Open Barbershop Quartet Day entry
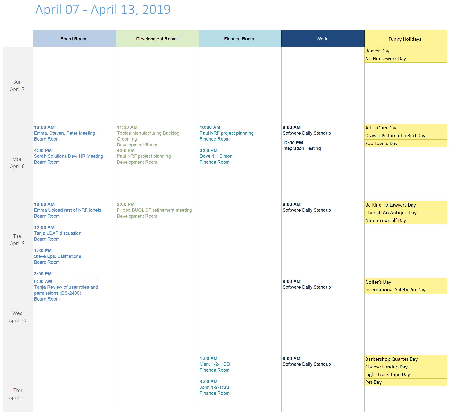 406,359
